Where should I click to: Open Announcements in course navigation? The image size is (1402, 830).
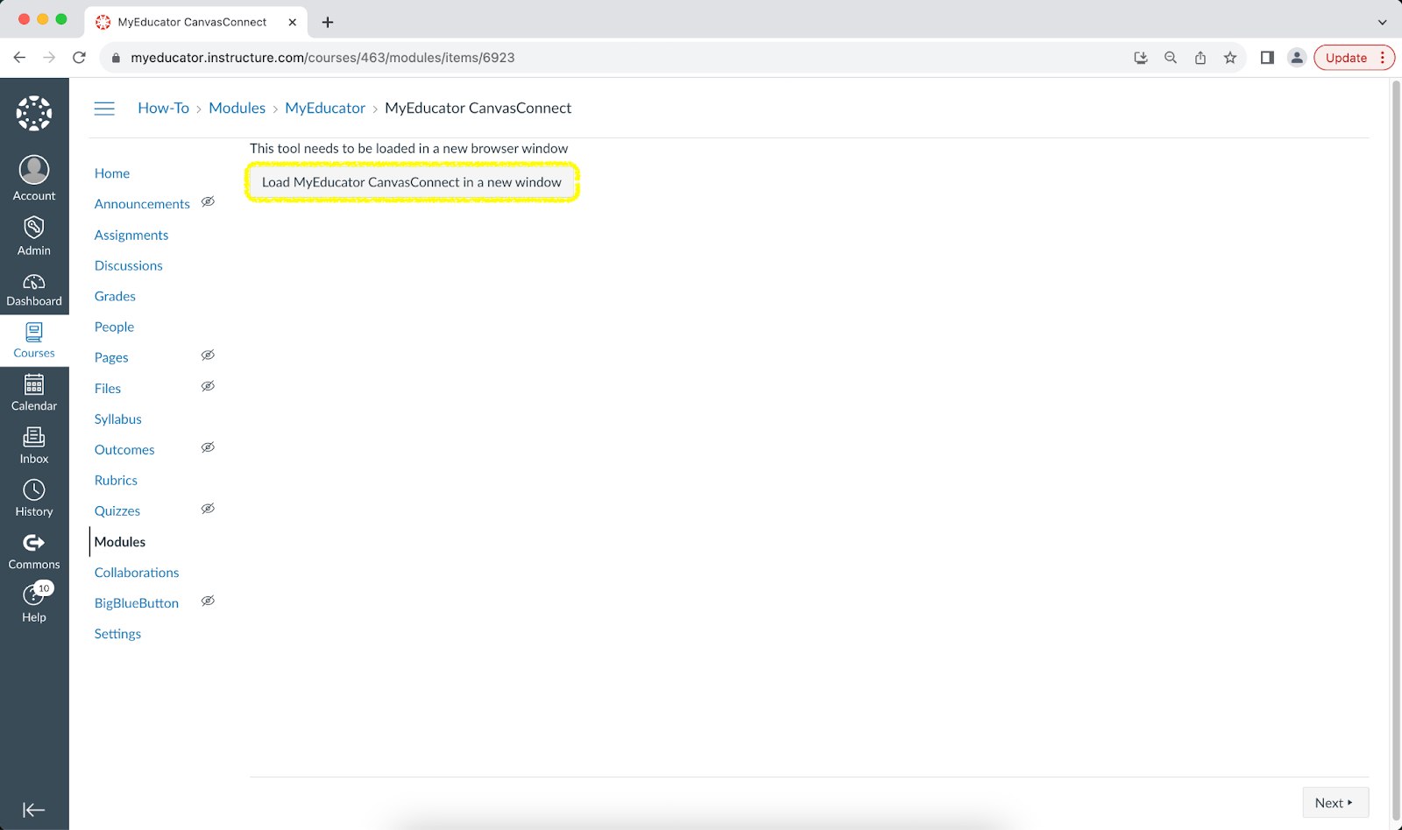click(x=142, y=204)
